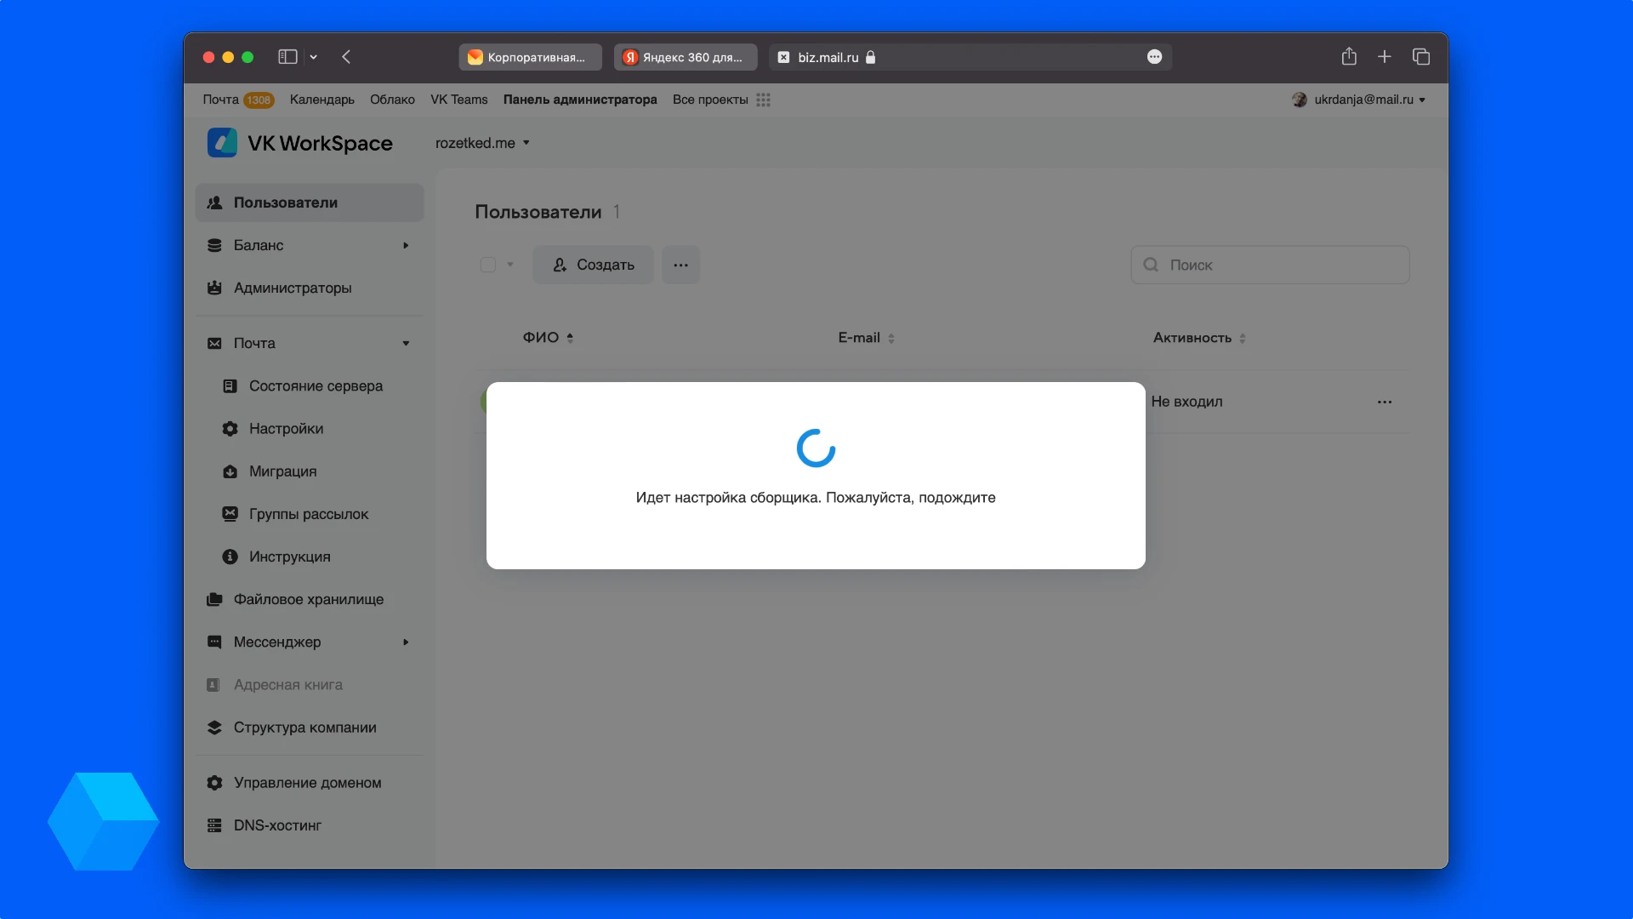Click the unread mail counter badge 1308
The image size is (1633, 919).
tap(259, 100)
